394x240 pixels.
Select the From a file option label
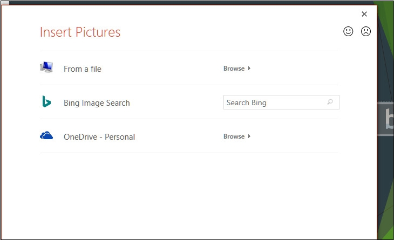click(x=83, y=69)
